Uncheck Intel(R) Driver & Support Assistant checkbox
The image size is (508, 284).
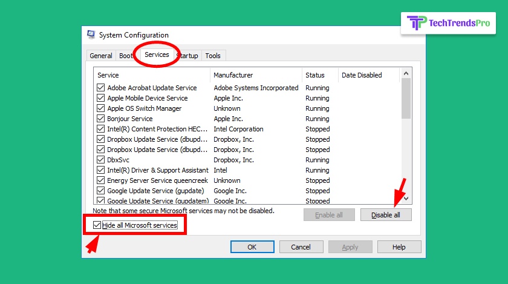coord(100,170)
